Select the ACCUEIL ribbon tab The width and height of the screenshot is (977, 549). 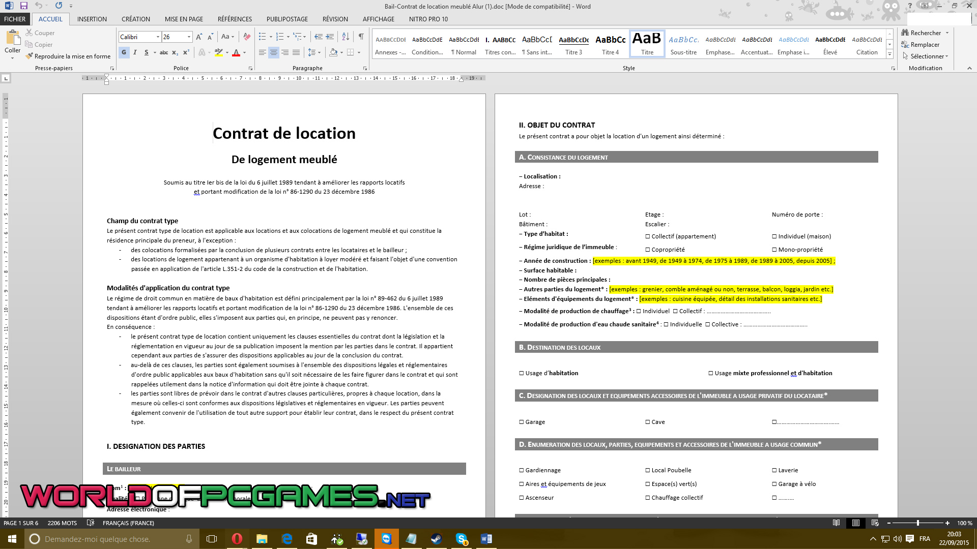[50, 19]
